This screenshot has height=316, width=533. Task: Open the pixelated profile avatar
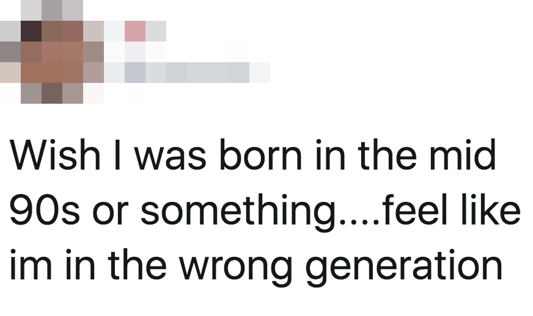tap(52, 52)
